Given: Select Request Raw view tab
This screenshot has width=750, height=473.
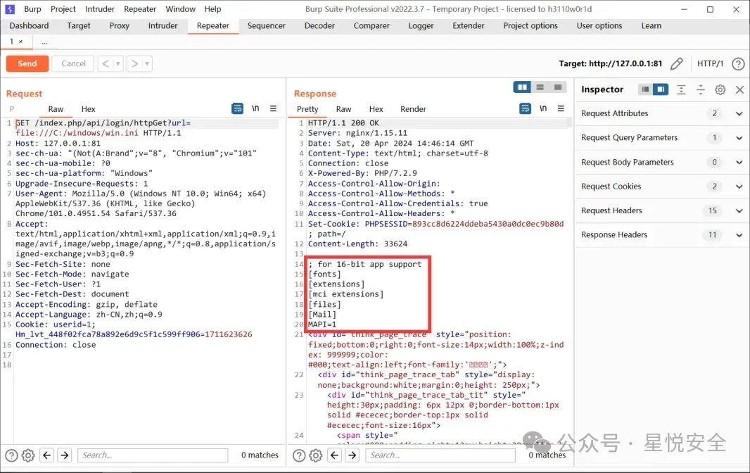Looking at the screenshot, I should pyautogui.click(x=56, y=109).
